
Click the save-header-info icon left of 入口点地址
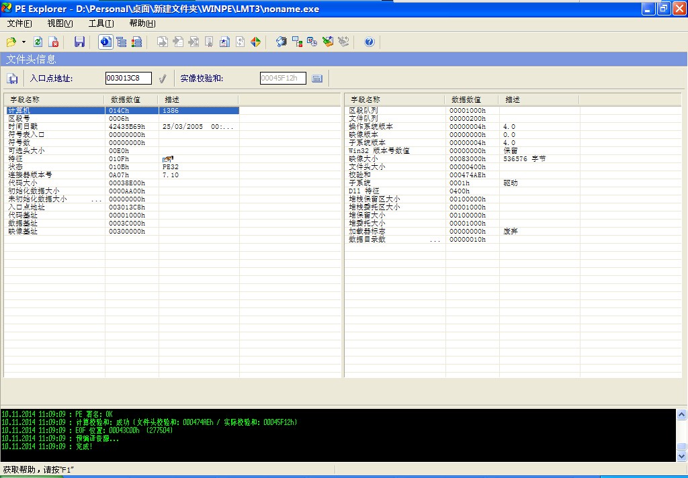pyautogui.click(x=12, y=79)
